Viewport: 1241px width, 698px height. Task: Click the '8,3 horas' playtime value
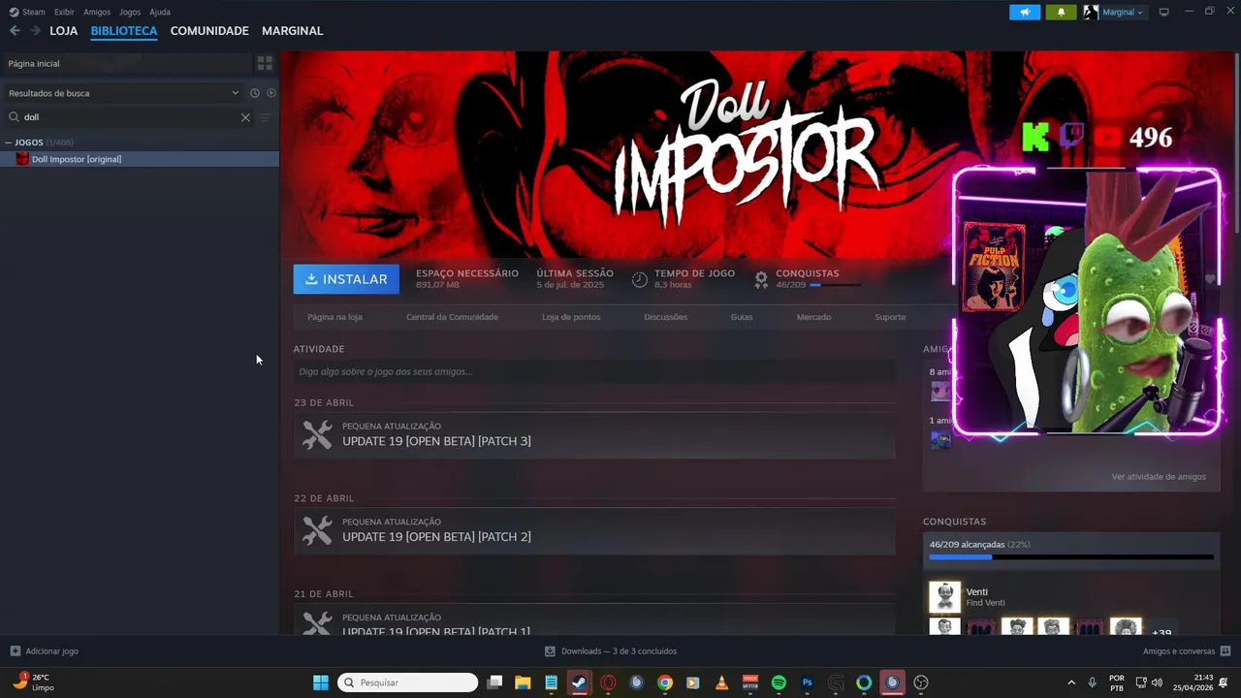point(673,285)
